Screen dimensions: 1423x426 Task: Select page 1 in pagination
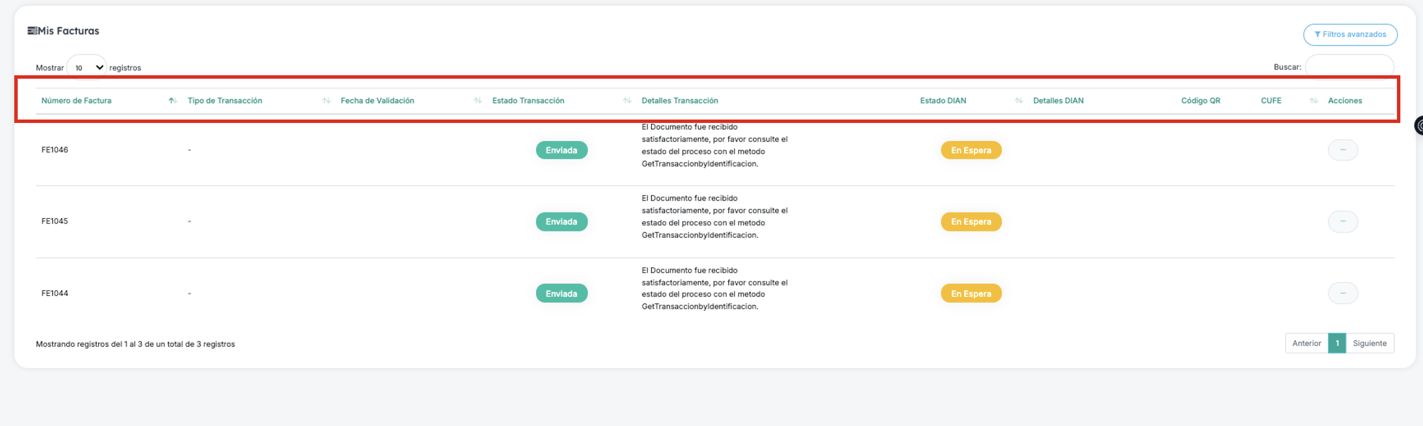(1337, 343)
